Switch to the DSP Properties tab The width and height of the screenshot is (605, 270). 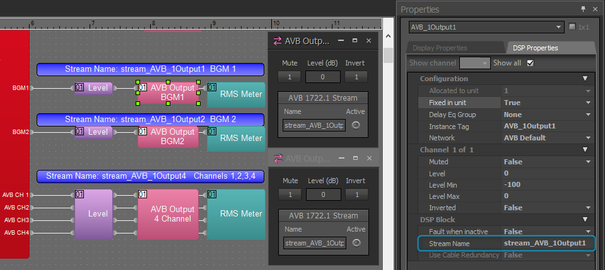point(535,48)
